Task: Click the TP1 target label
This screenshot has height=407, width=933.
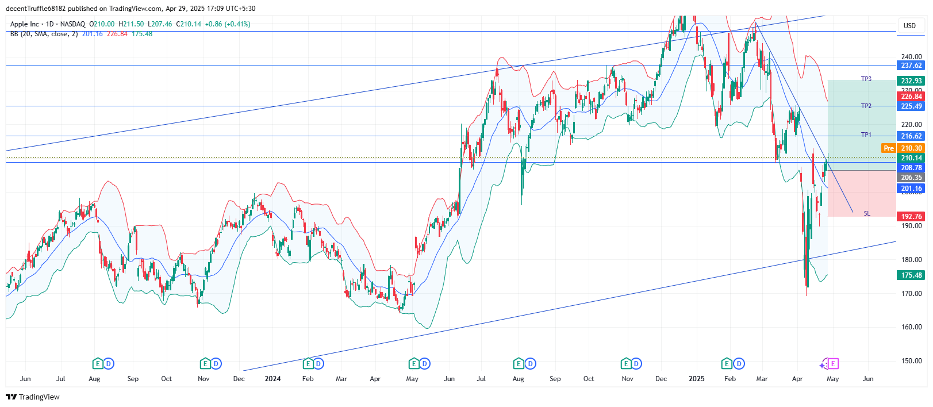Action: (x=866, y=135)
